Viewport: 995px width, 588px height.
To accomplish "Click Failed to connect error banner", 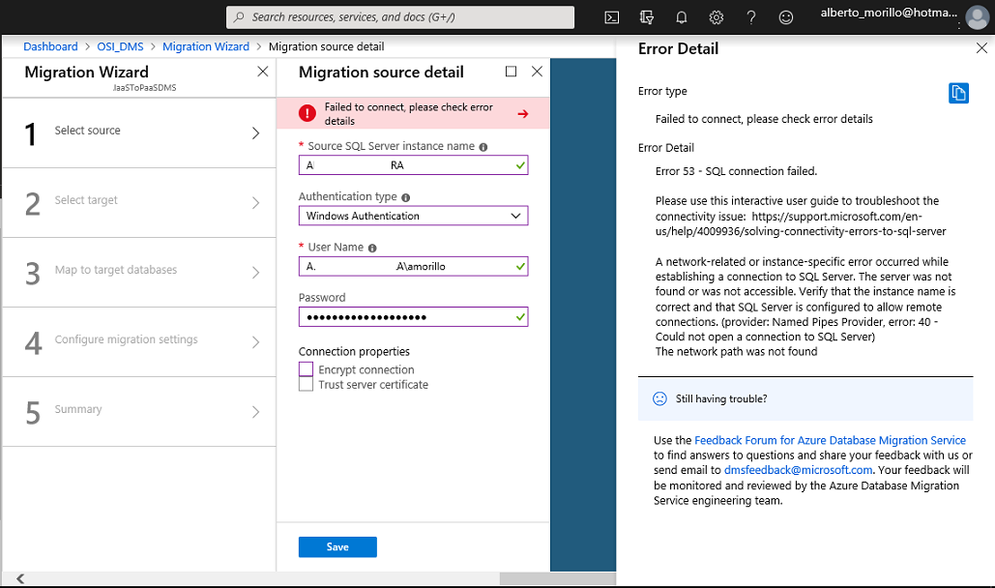I will tap(413, 114).
